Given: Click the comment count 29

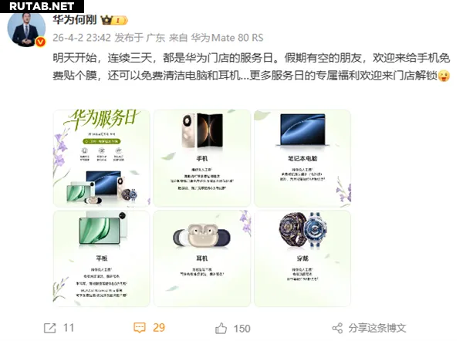Looking at the screenshot, I should tap(159, 328).
